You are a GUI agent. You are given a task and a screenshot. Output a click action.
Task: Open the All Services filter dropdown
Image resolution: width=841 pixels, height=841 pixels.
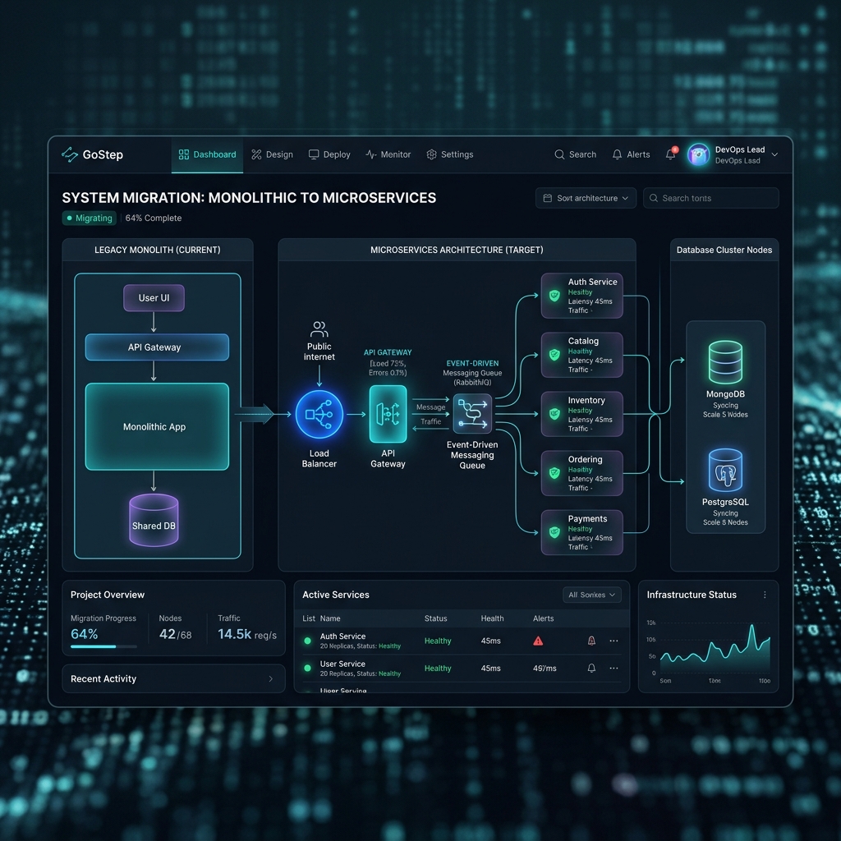(x=592, y=595)
